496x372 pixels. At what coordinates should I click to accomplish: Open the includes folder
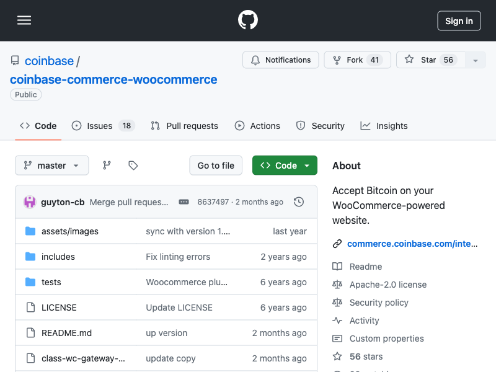click(58, 257)
